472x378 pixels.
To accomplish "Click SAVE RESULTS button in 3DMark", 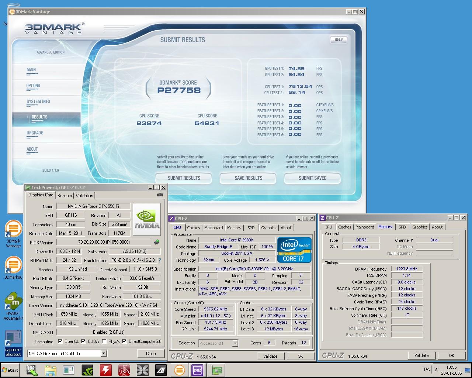I will [248, 178].
